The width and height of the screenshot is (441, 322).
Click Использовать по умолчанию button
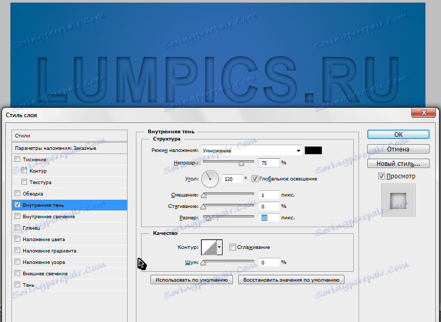coord(191,280)
